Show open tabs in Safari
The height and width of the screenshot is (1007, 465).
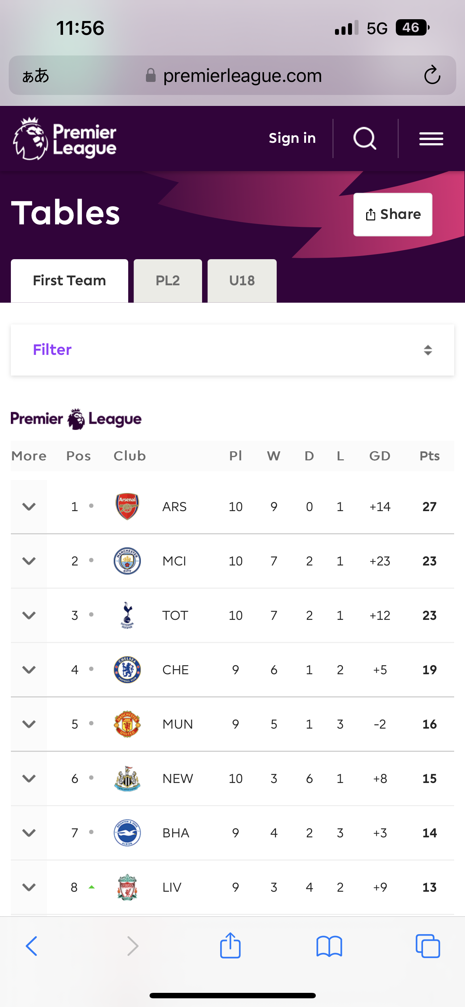coord(428,946)
